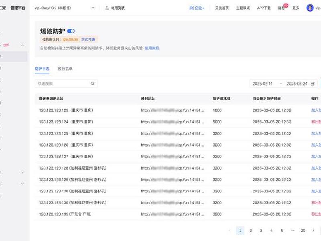The width and height of the screenshot is (321, 241).
Task: Open 主题模式 theme mode
Action: pyautogui.click(x=243, y=8)
